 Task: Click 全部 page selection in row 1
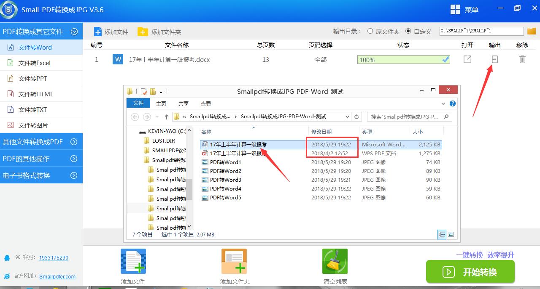(x=321, y=60)
